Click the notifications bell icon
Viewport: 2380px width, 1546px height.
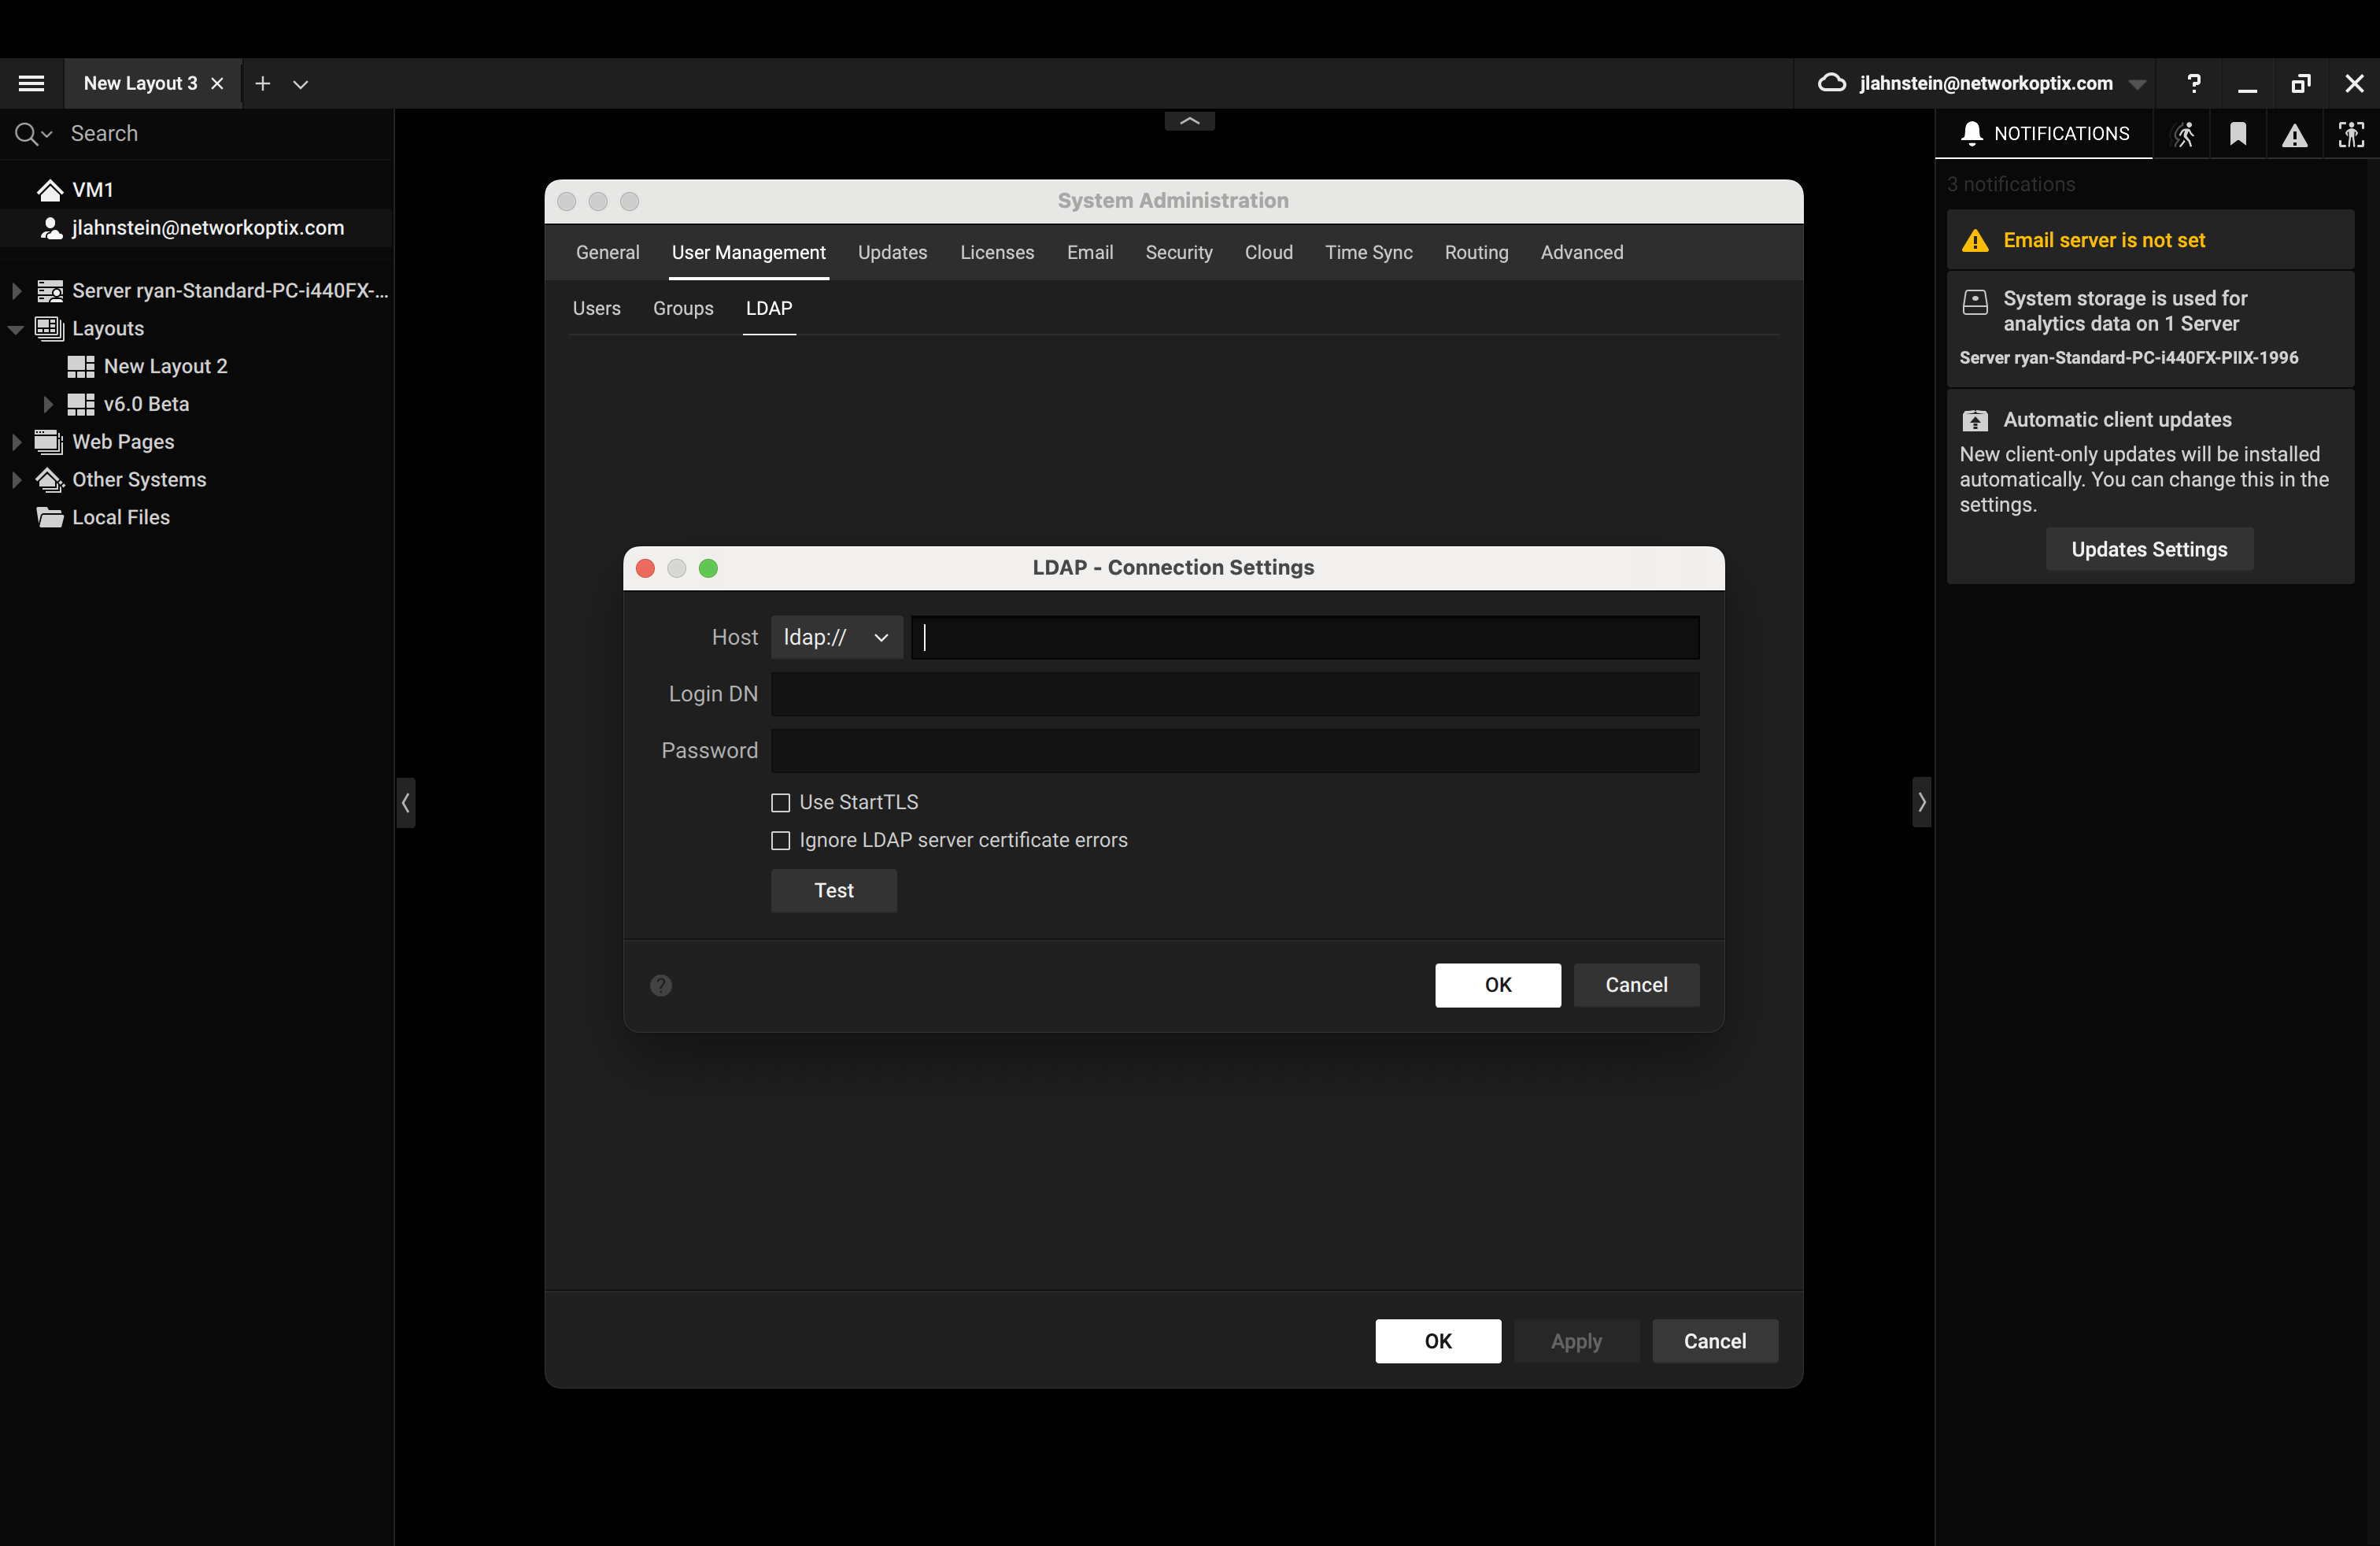pyautogui.click(x=1971, y=134)
